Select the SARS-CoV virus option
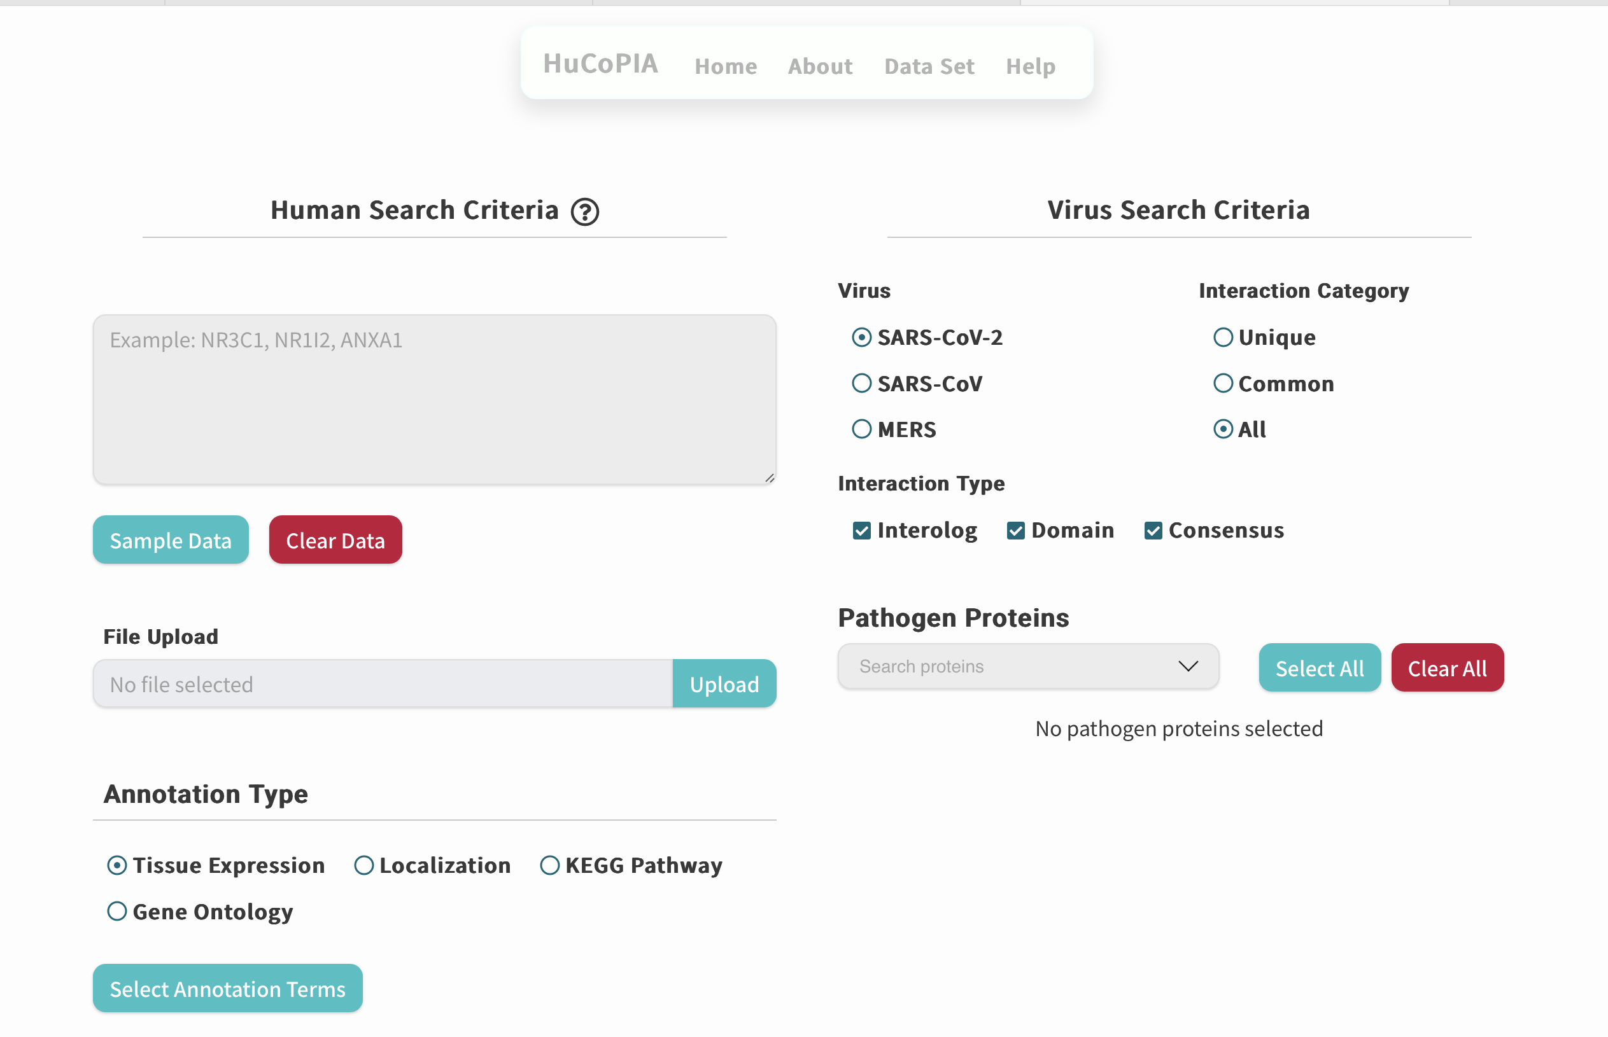 861,384
